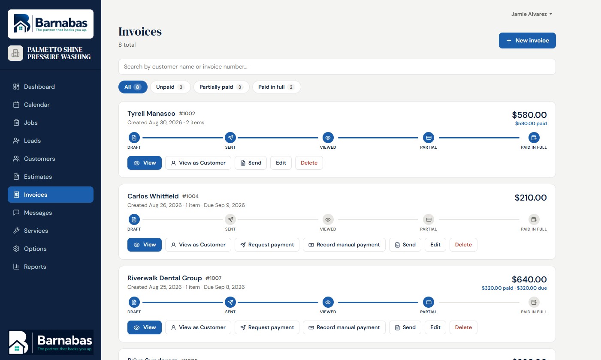Click the Dashboard grid icon in sidebar
Screen dimensions: 601x360
point(16,87)
